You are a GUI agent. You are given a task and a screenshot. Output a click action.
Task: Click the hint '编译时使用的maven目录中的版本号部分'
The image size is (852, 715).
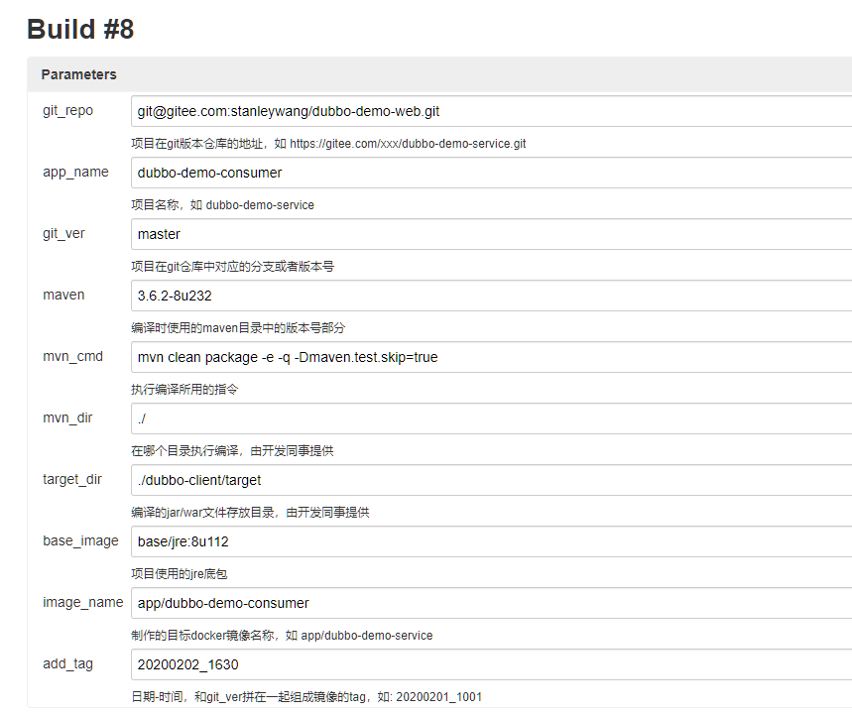tap(238, 327)
